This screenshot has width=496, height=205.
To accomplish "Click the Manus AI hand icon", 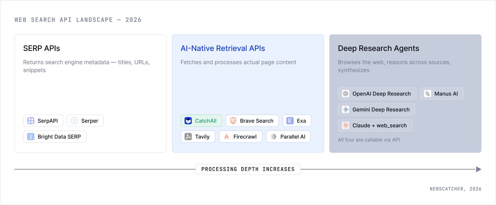I will [427, 94].
